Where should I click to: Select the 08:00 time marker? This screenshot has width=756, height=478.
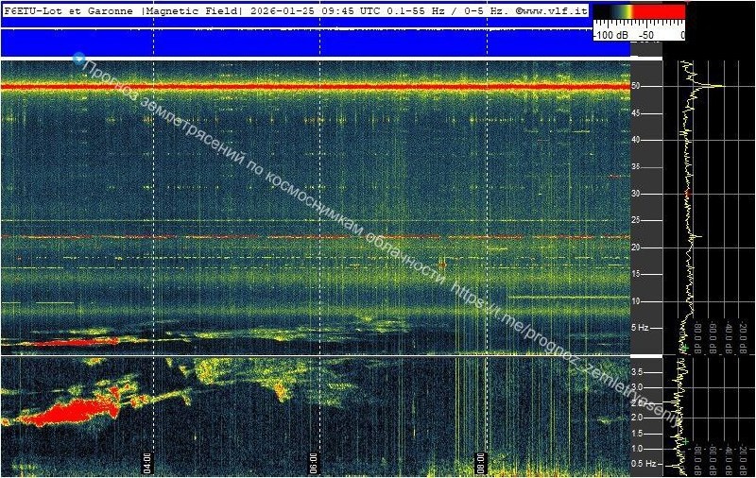pyautogui.click(x=481, y=463)
